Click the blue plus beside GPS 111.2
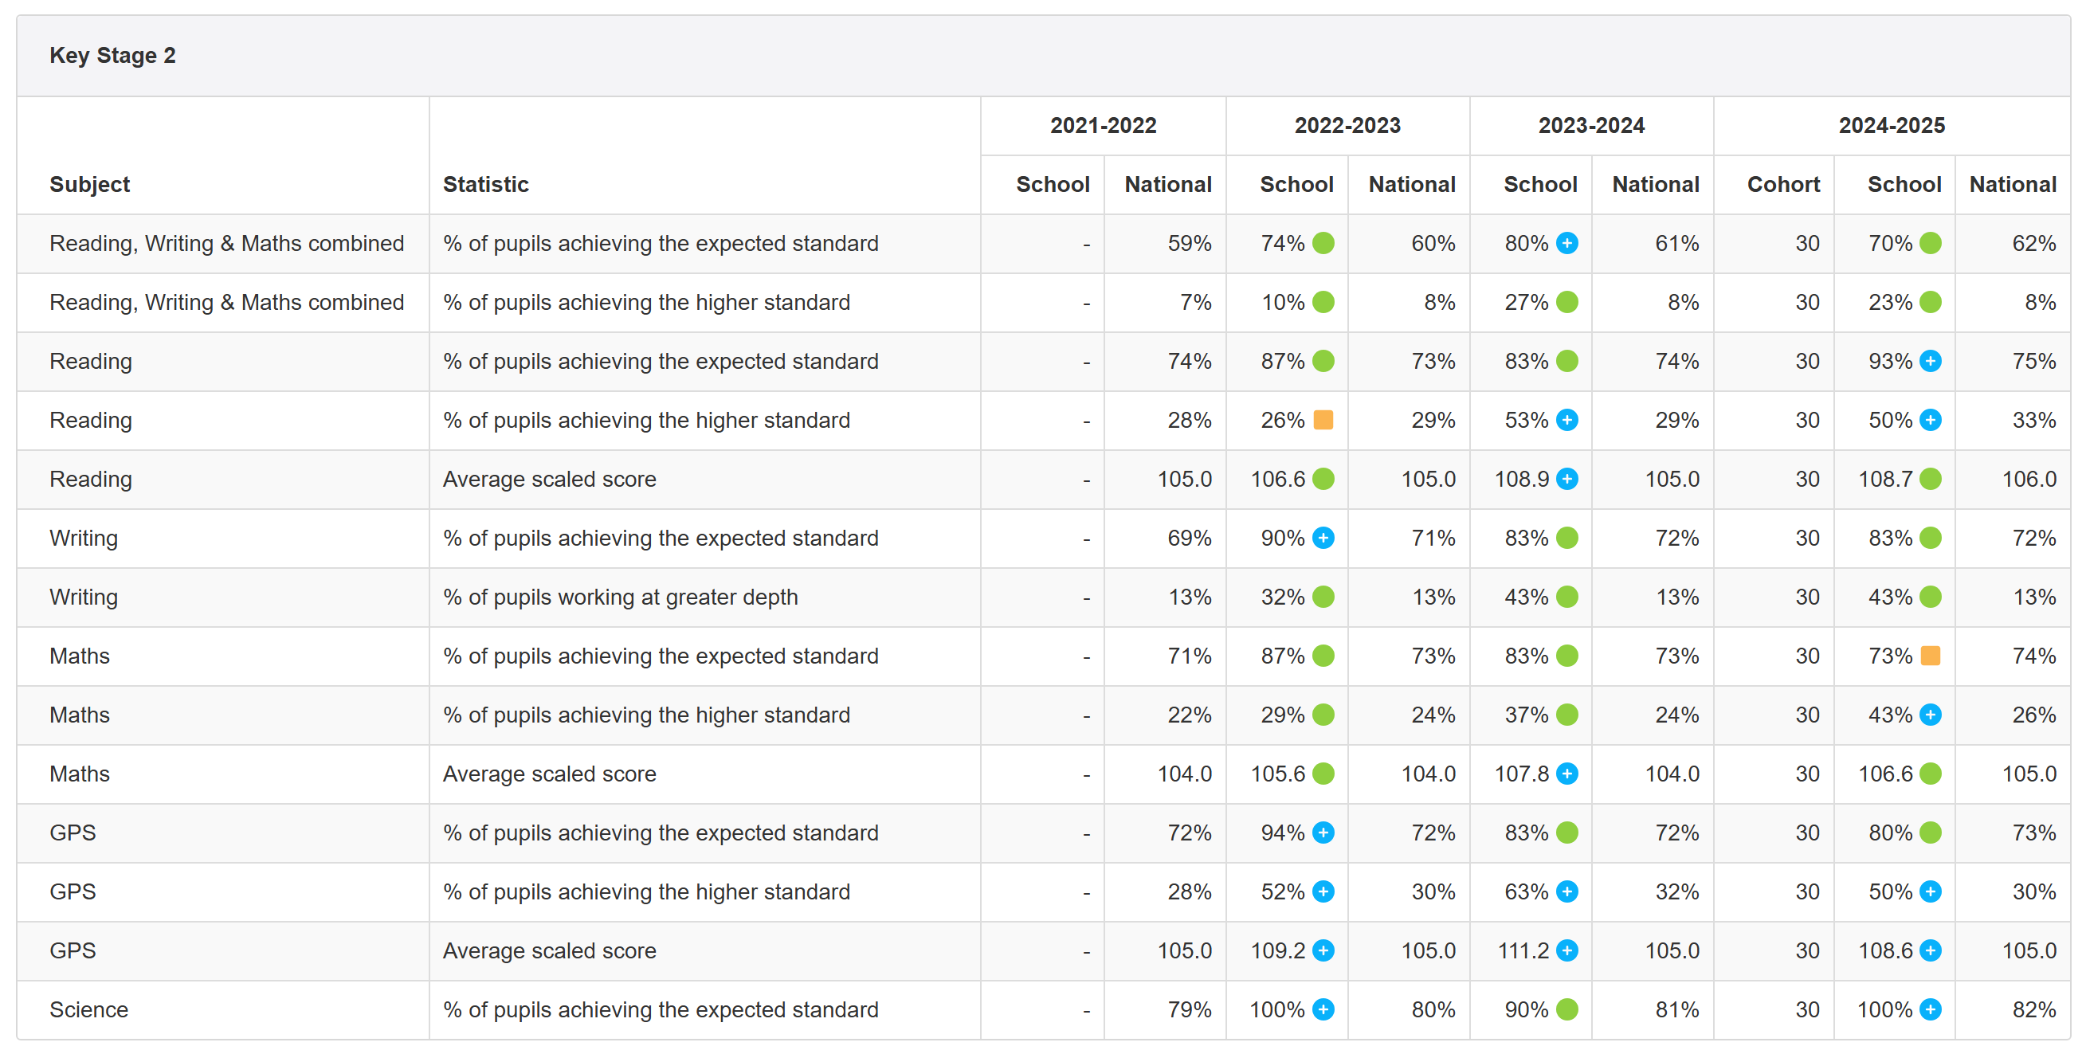 click(x=1567, y=950)
